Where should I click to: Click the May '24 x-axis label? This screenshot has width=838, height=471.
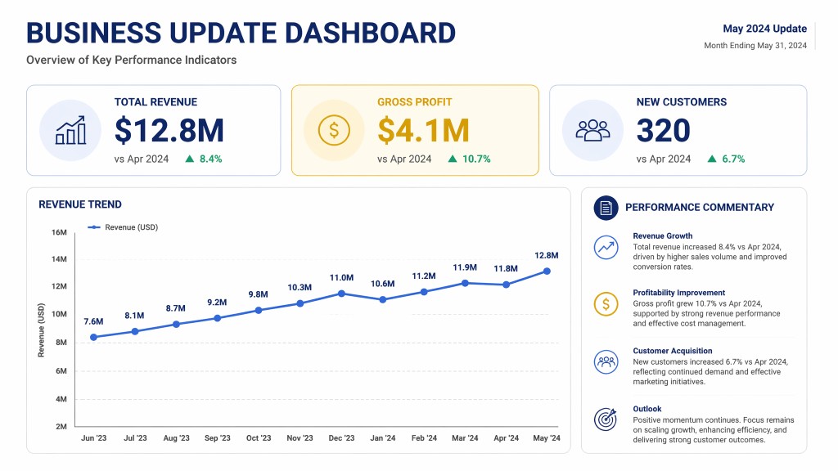(547, 438)
